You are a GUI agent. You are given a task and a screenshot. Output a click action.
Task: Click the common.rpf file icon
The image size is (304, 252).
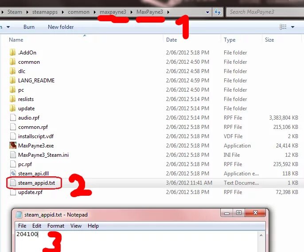(13, 127)
